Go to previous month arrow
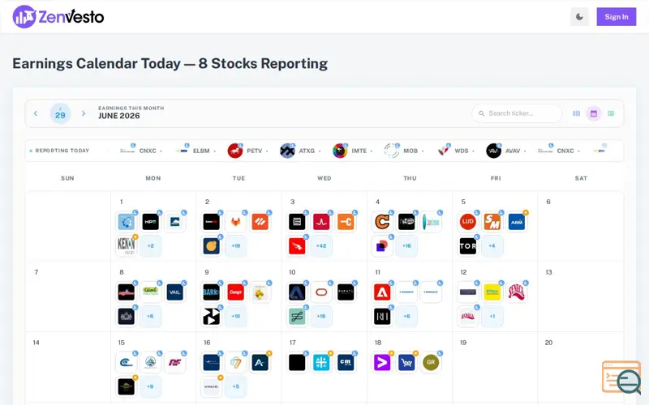This screenshot has height=405, width=649. (x=36, y=113)
